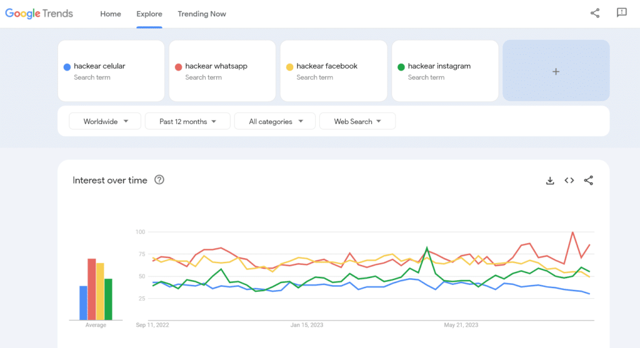Click the yellow average bar
This screenshot has height=348, width=640.
pos(100,291)
